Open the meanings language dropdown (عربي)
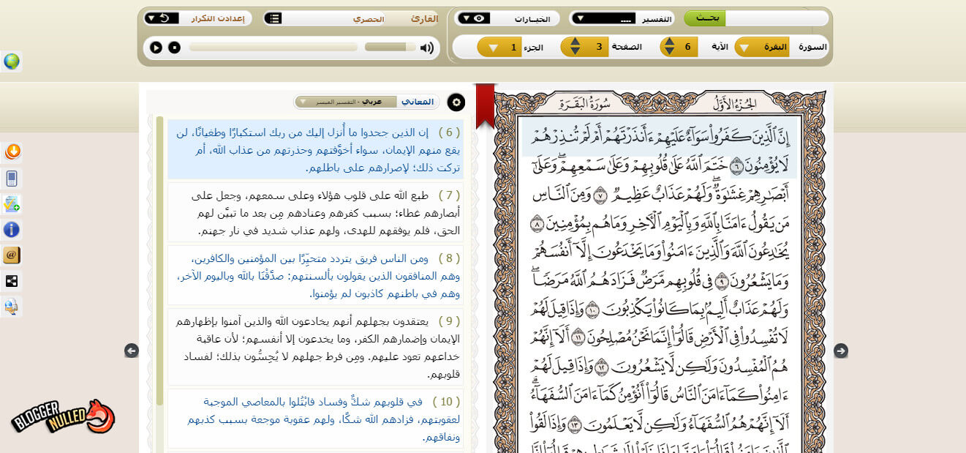Screen dimensions: 966x453 (x=346, y=102)
